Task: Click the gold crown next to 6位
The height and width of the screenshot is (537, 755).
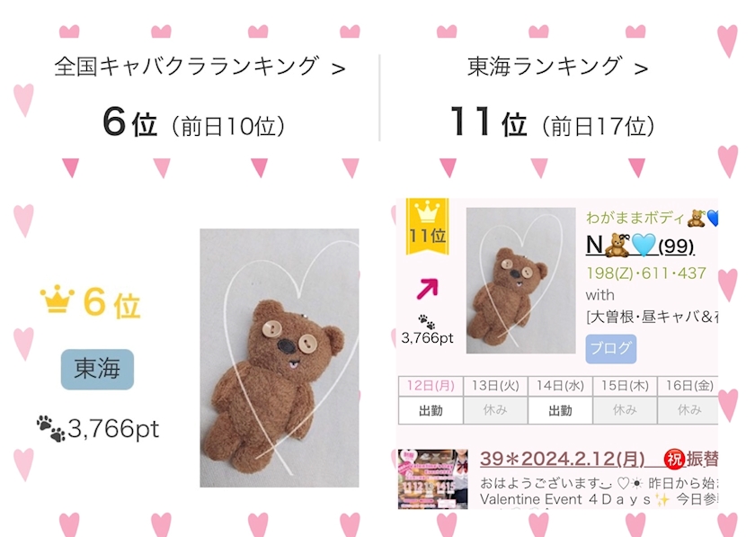Action: pos(58,300)
